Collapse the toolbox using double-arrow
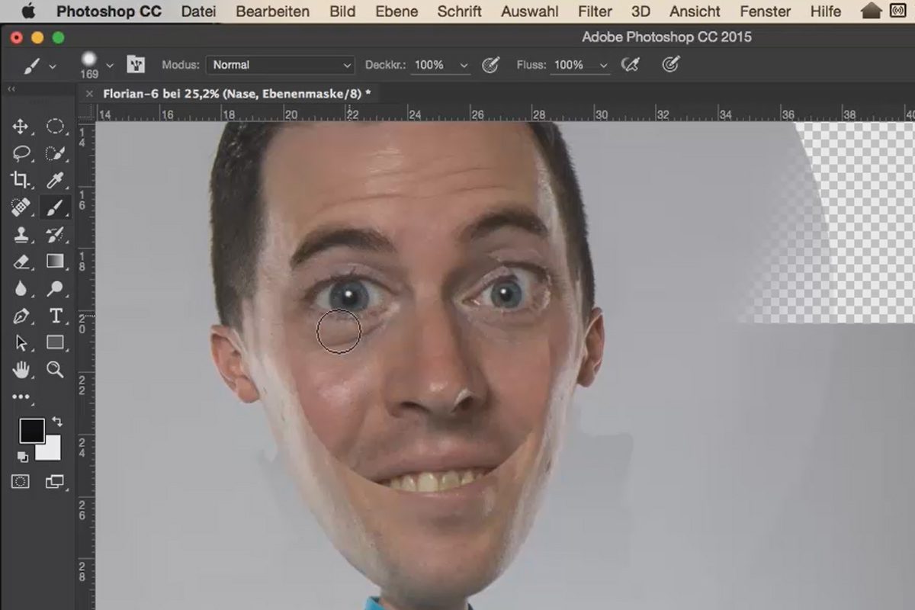Image resolution: width=915 pixels, height=610 pixels. tap(11, 89)
